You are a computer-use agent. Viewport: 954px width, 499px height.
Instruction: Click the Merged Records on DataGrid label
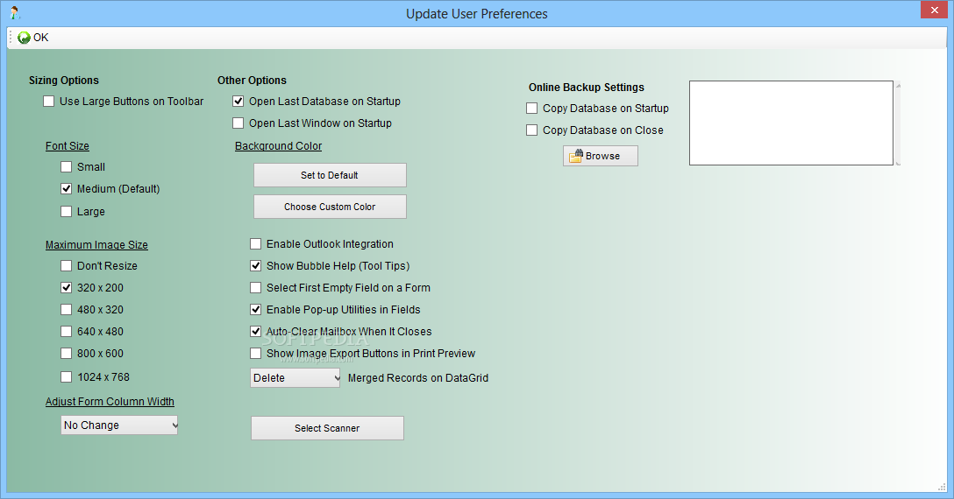click(x=418, y=378)
